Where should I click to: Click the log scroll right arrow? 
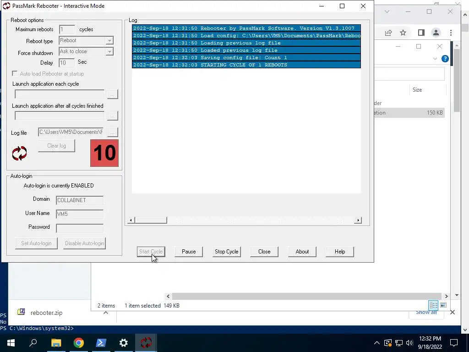coord(358,220)
